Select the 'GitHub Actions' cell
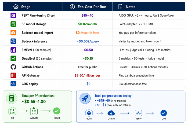 tap(32, 67)
